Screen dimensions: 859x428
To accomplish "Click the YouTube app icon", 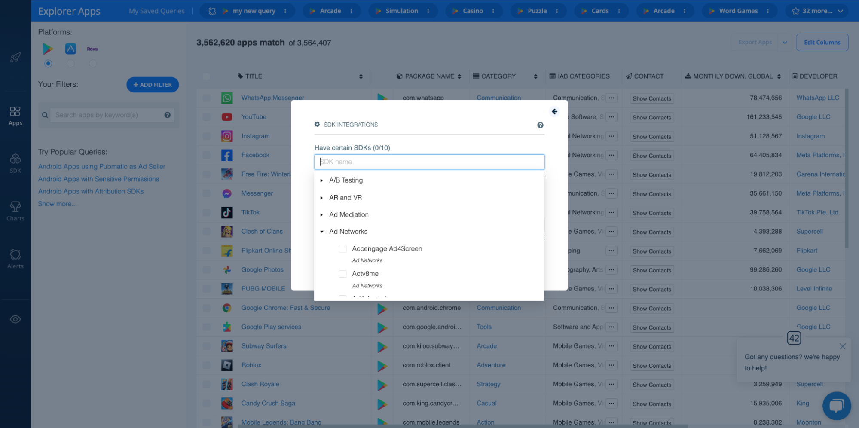I will 227,117.
